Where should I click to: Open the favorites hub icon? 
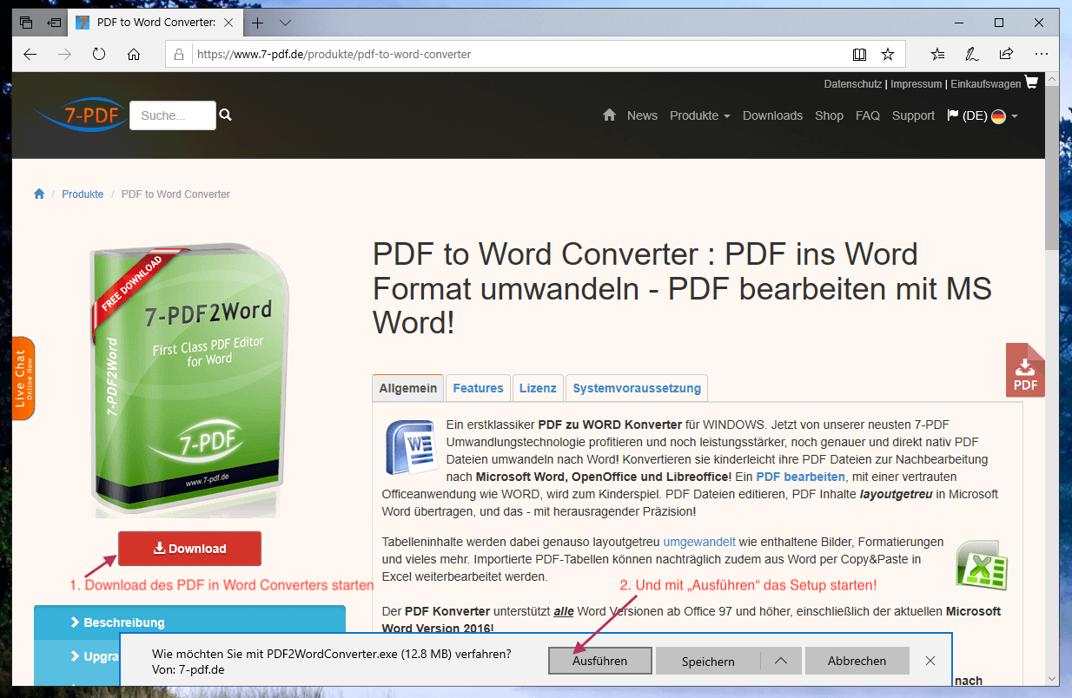(x=938, y=54)
